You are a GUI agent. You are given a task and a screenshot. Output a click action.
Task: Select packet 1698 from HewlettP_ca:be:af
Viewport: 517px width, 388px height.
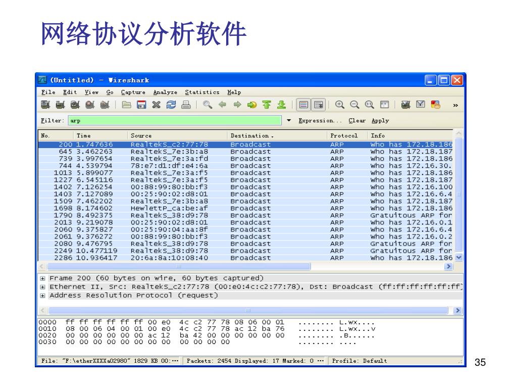[246, 209]
